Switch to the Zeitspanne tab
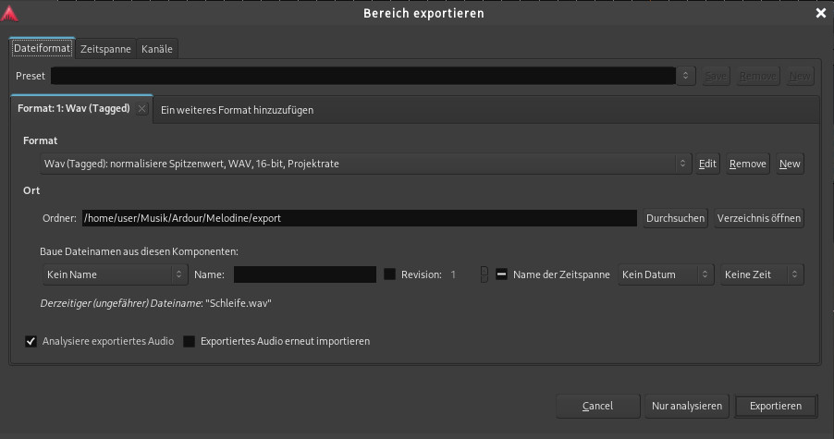The image size is (834, 439). [105, 49]
